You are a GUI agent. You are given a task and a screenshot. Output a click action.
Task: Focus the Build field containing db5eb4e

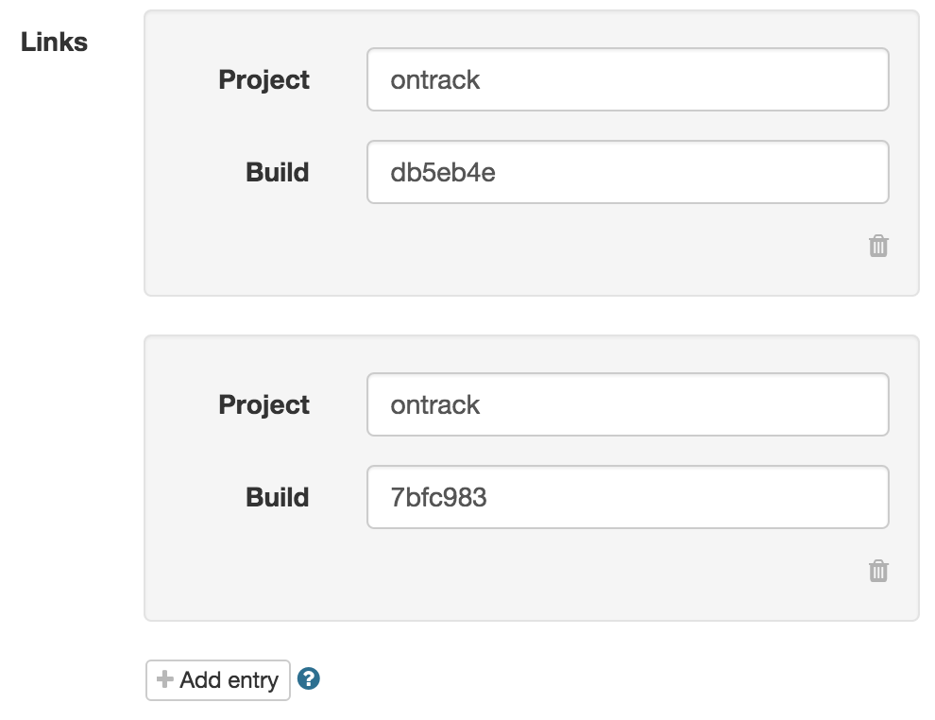[x=627, y=172]
